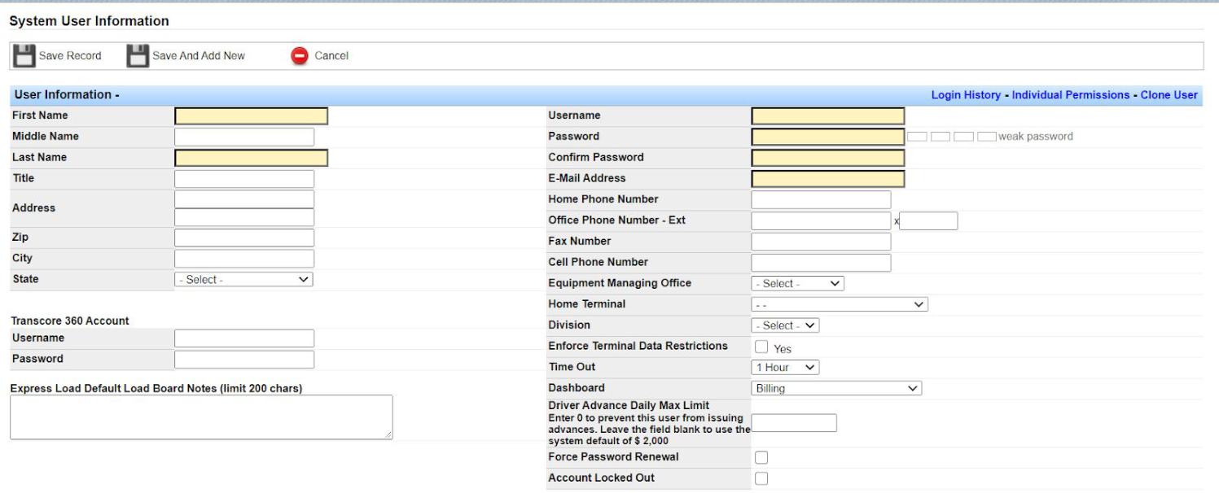Focus the Office Phone Number field

pos(821,220)
